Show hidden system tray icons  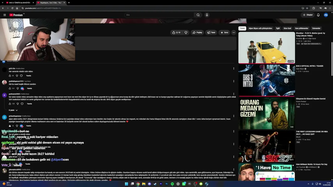(x=308, y=184)
